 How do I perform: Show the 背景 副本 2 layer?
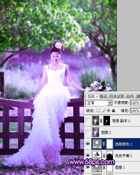[88, 121]
